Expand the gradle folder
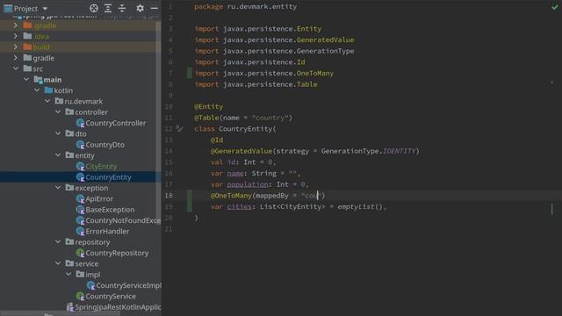 pos(16,58)
